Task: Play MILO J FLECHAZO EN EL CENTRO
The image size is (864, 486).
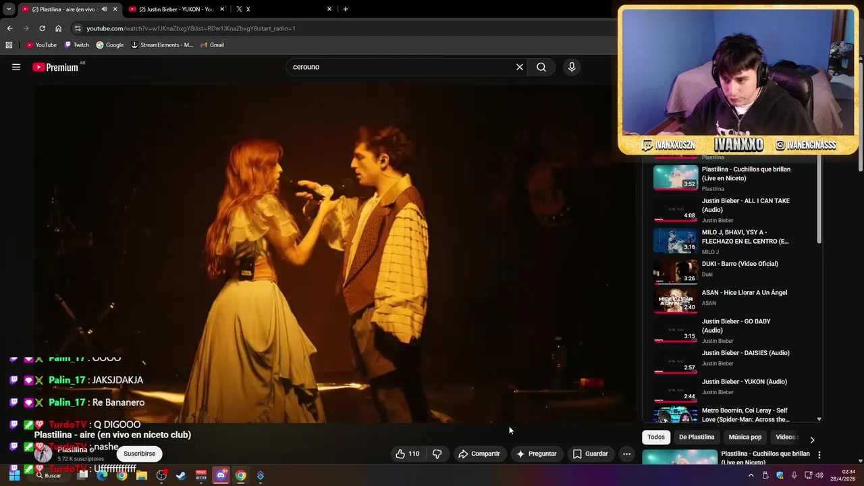Action: 732,241
